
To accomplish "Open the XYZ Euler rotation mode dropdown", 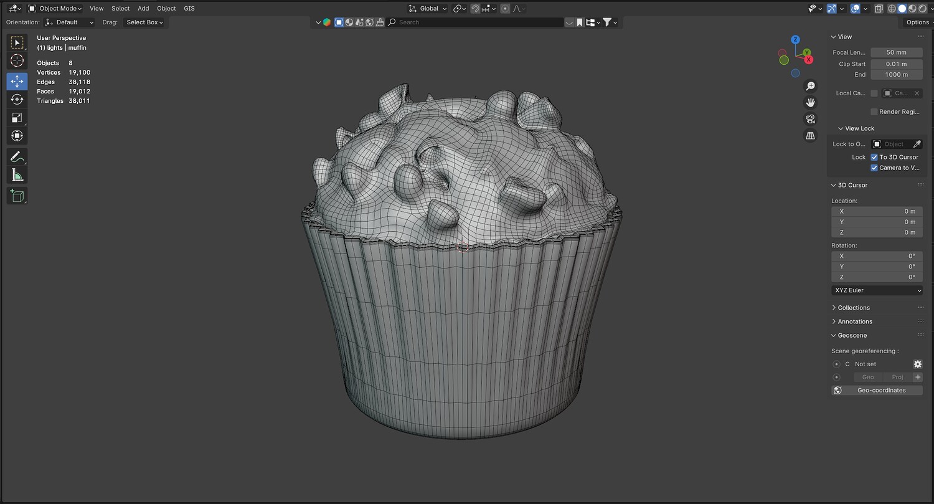I will click(x=877, y=290).
